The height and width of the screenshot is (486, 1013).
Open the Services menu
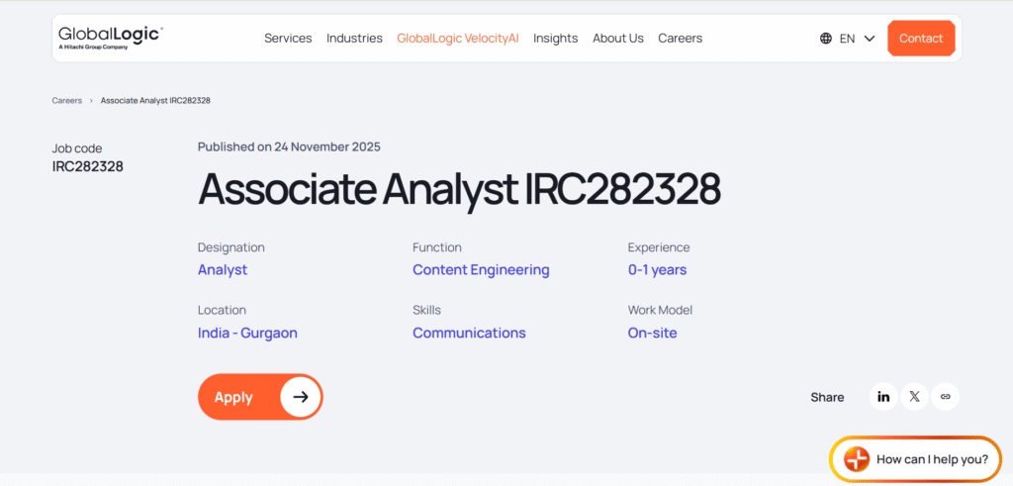click(288, 39)
